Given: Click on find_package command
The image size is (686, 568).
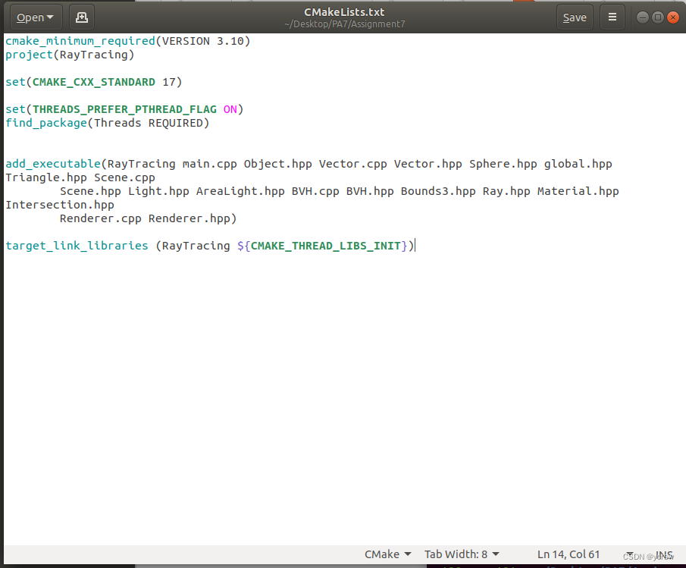Looking at the screenshot, I should coord(46,123).
